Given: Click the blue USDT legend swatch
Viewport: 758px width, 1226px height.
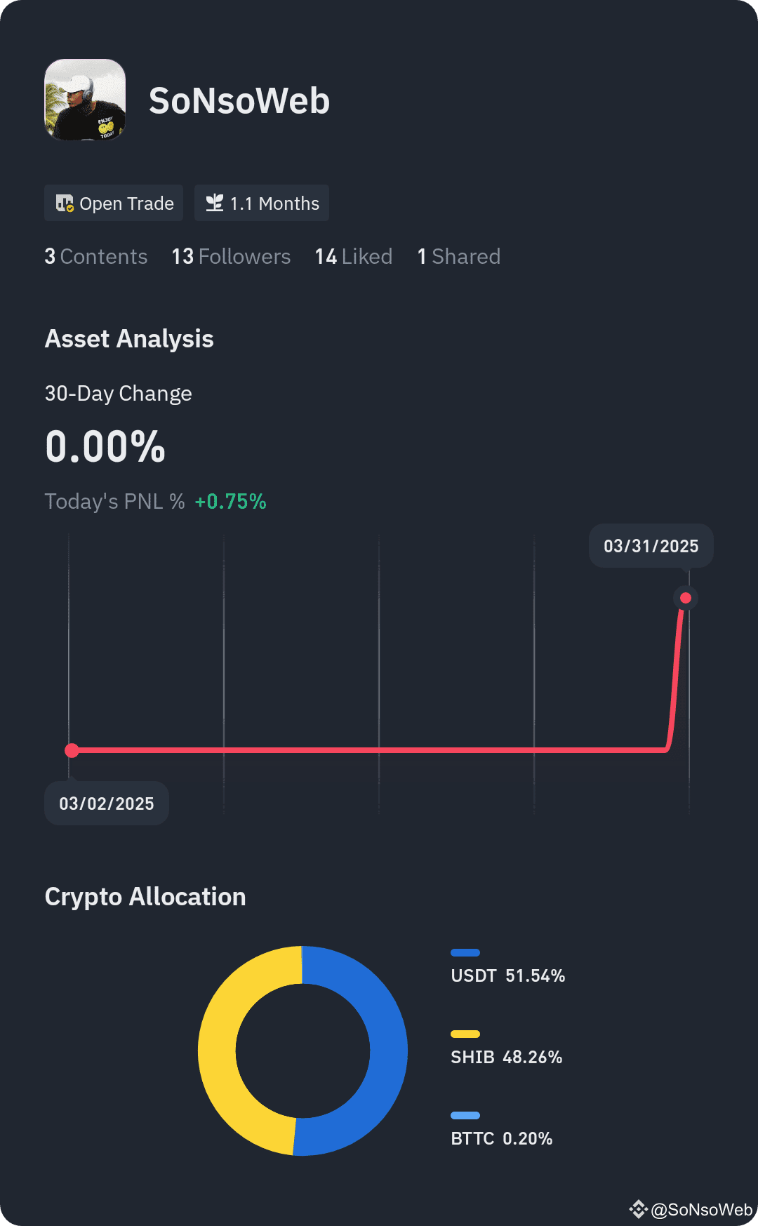Looking at the screenshot, I should 465,952.
